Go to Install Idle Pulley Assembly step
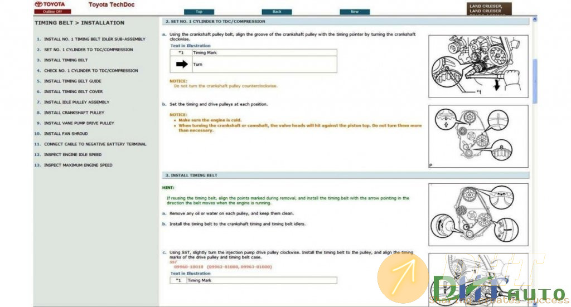Image resolution: width=571 pixels, height=307 pixels. pyautogui.click(x=76, y=102)
